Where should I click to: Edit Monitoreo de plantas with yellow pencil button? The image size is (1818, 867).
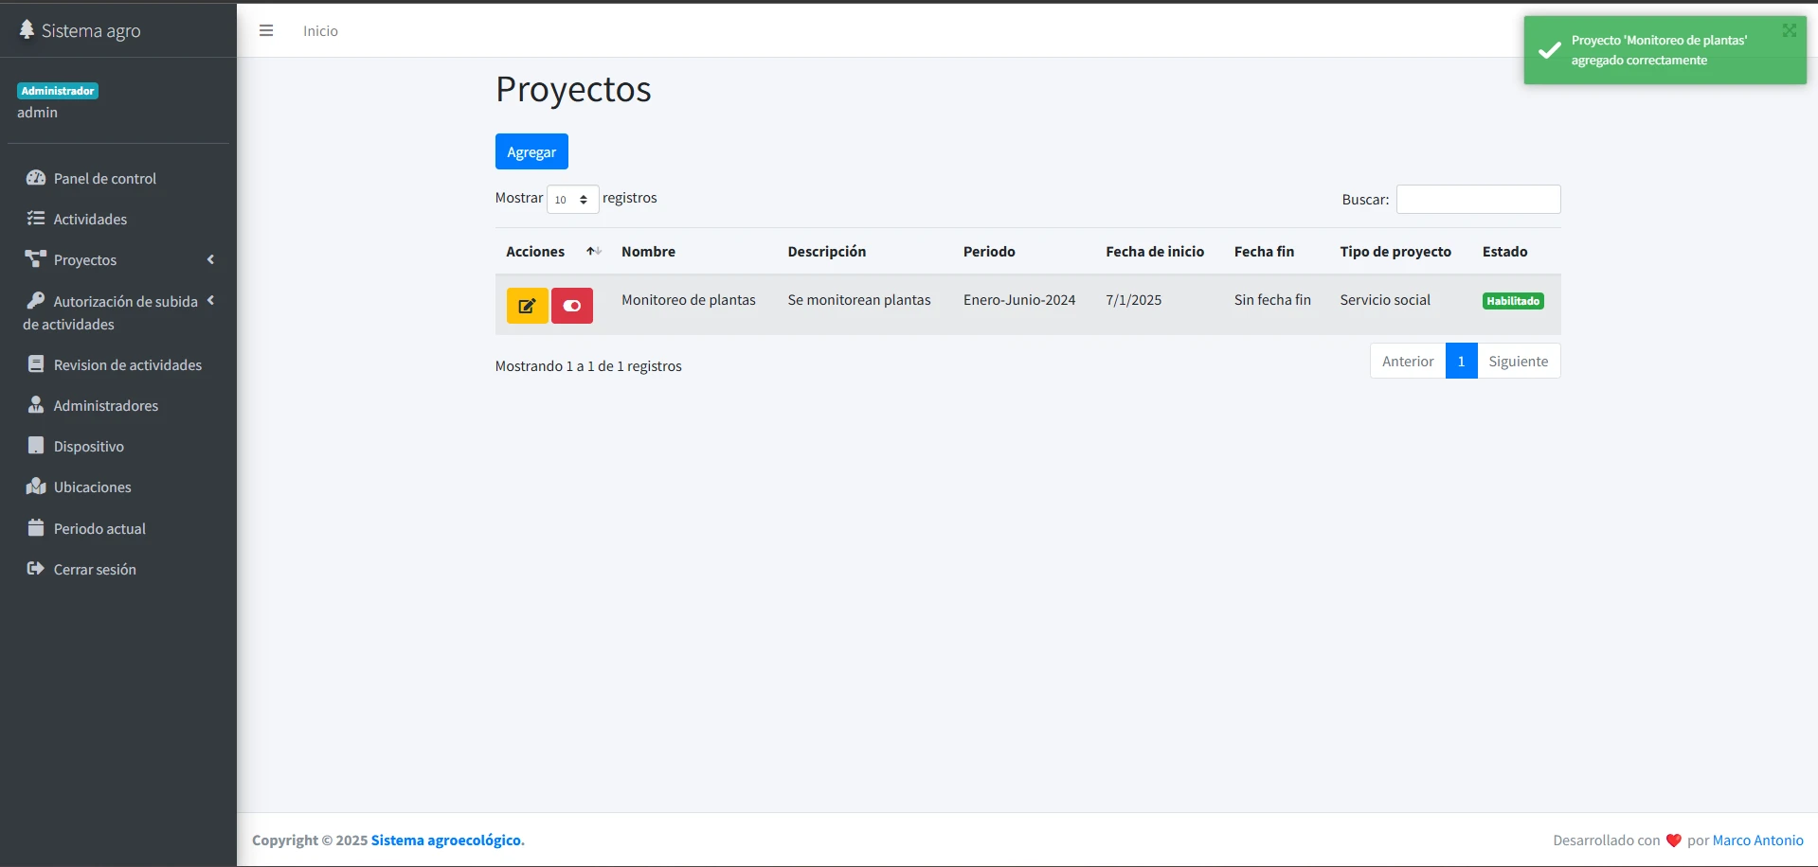(x=528, y=306)
